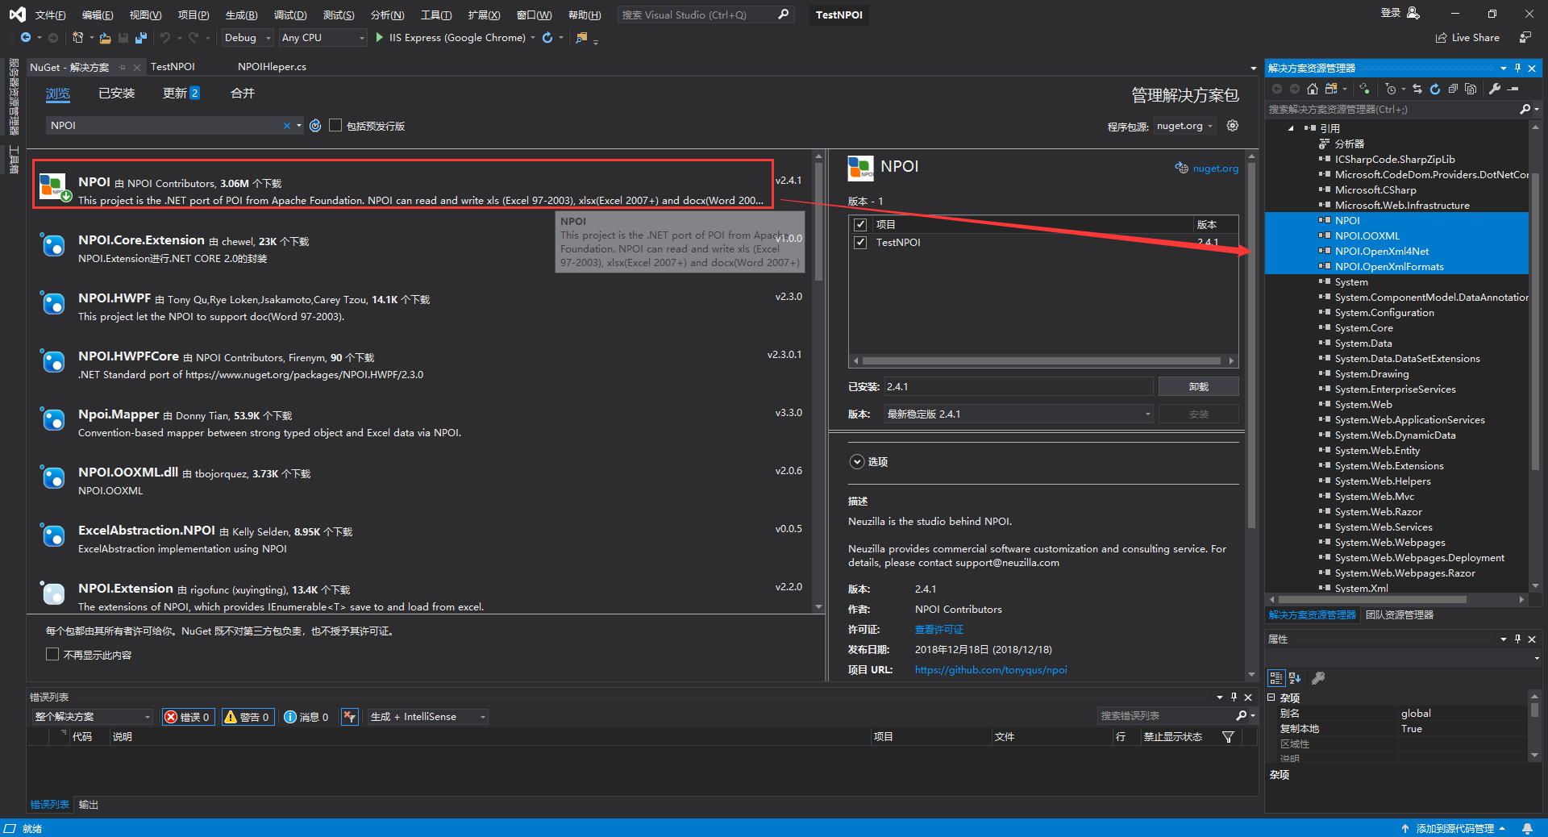Viewport: 1548px width, 837px height.
Task: Toggle the 警告 0 filter button
Action: pyautogui.click(x=248, y=717)
